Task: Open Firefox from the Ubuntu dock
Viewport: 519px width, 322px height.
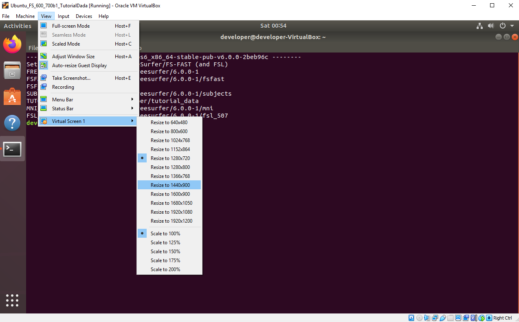Action: [x=12, y=44]
